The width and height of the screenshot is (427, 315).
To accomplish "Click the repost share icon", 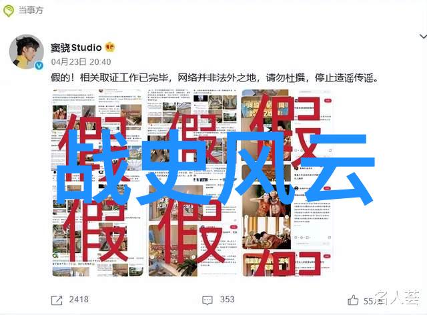I will coord(57,300).
